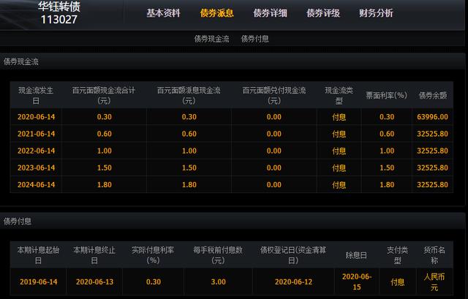Image resolution: width=468 pixels, height=299 pixels.
Task: Click 32525.80 balance in 2024-06-14 row
Action: [432, 185]
